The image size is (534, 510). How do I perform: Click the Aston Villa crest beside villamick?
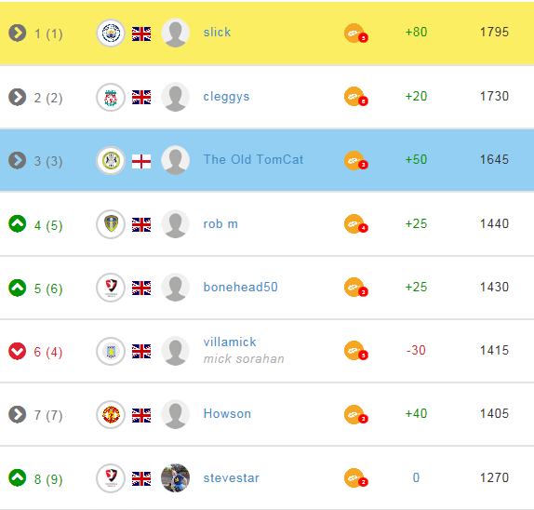point(111,351)
